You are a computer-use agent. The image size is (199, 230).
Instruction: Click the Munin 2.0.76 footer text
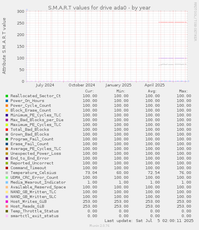(x=99, y=226)
